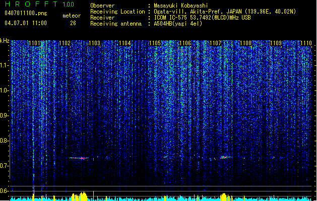Click the 0.8 kHz axis label
The width and height of the screenshot is (317, 201).
click(x=4, y=141)
